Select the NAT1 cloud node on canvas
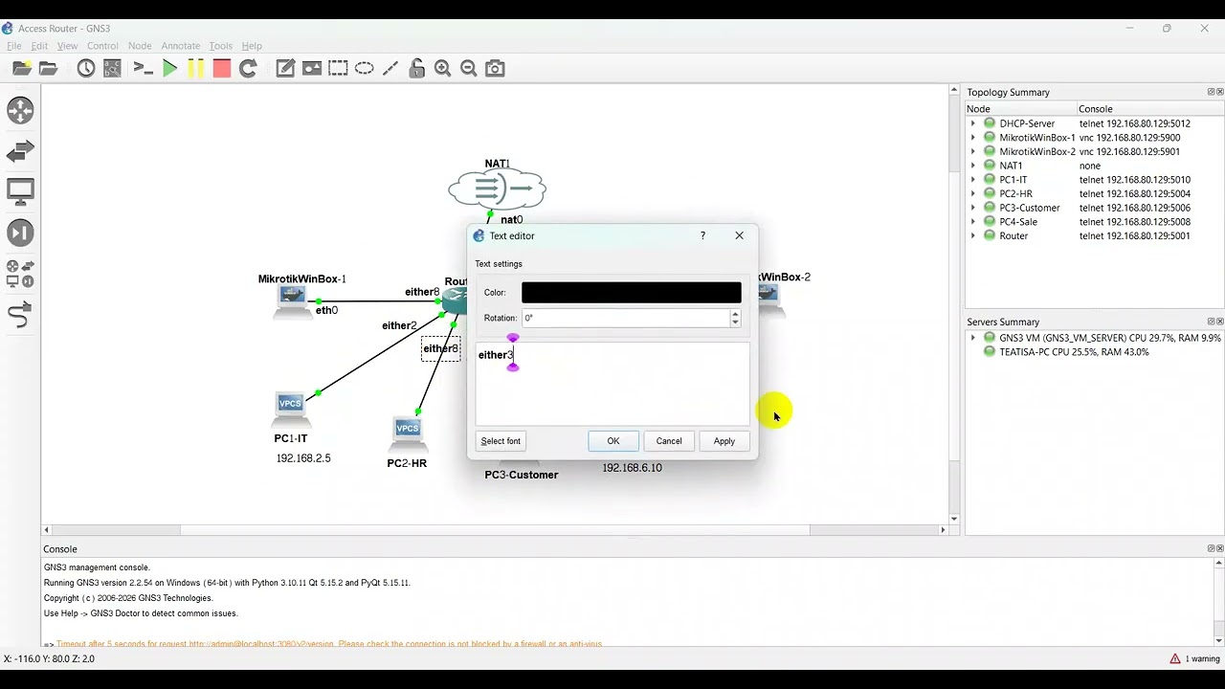This screenshot has height=689, width=1225. tap(497, 189)
